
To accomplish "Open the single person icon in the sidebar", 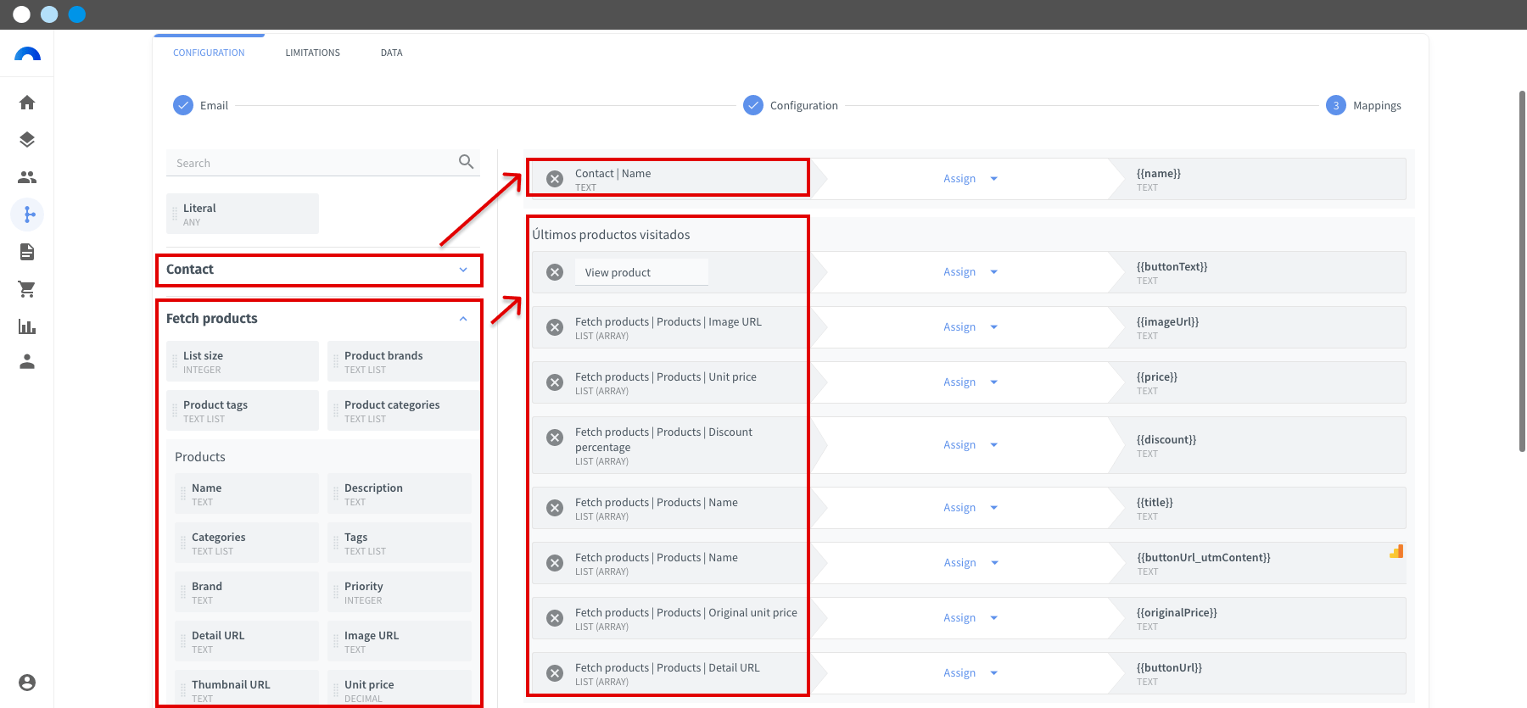I will coord(27,362).
